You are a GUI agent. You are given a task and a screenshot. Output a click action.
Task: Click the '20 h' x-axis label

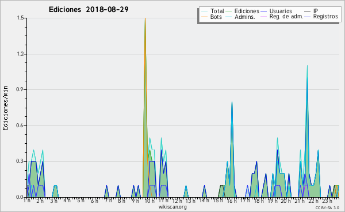point(286,201)
